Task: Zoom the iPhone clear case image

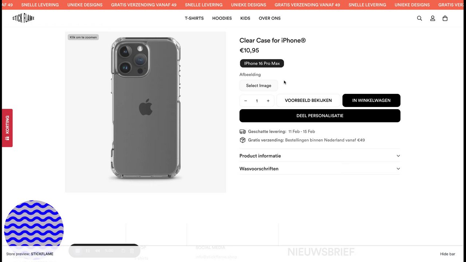Action: [x=145, y=112]
